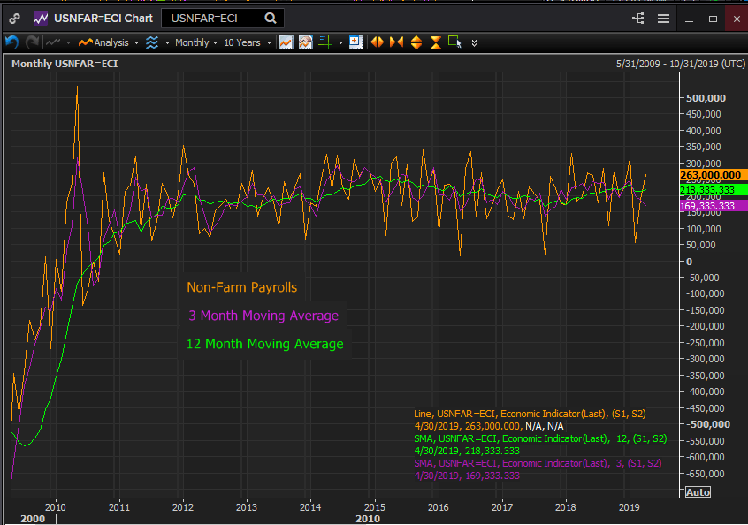Click the 5/31/2009 - 10/31/2019 date range text
Viewport: 748px width, 525px height.
(x=680, y=64)
